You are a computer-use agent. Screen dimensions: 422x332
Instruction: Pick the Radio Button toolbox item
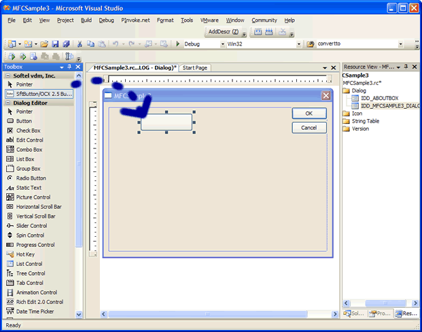31,178
